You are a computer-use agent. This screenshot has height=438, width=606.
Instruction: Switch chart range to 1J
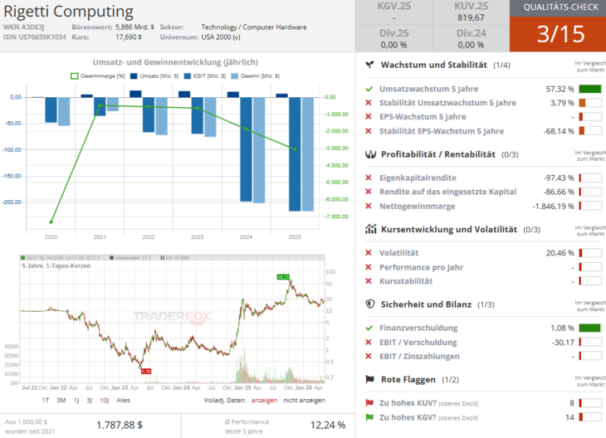pyautogui.click(x=76, y=400)
